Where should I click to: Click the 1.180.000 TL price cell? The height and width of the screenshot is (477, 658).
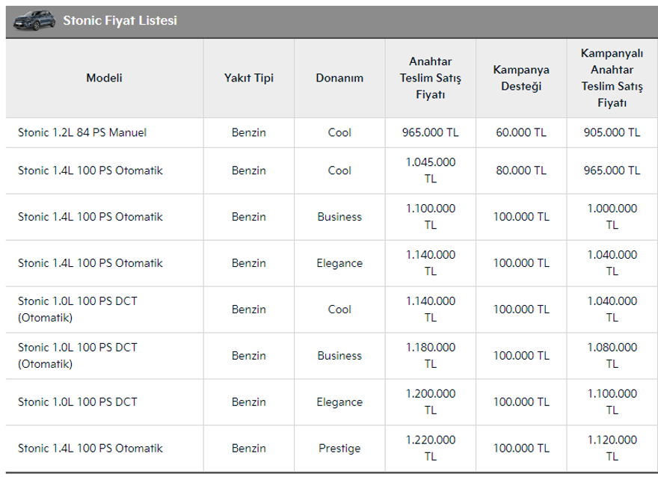point(430,356)
